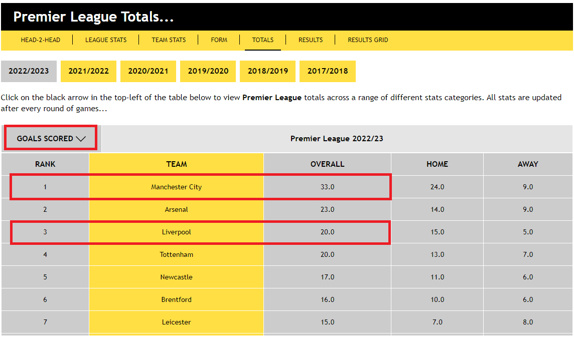Image resolution: width=574 pixels, height=338 pixels.
Task: Select the TOTALS tab
Action: [262, 40]
